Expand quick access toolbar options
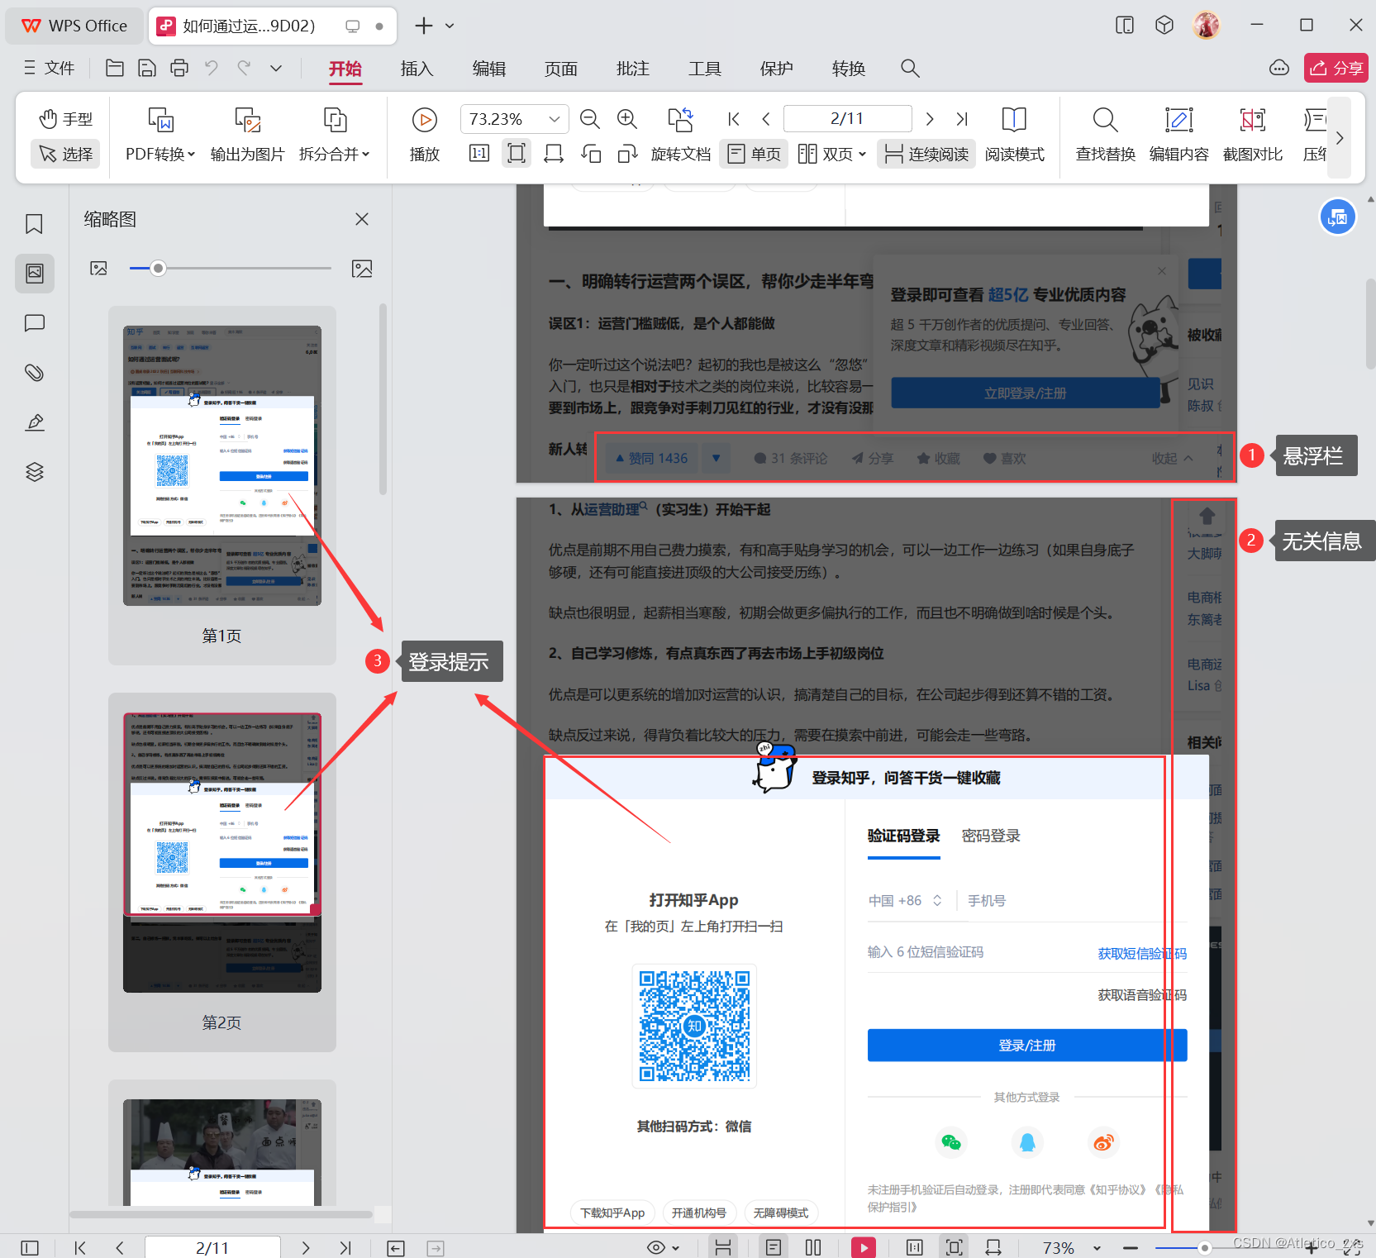Screen dimensions: 1376x1258 tap(276, 68)
